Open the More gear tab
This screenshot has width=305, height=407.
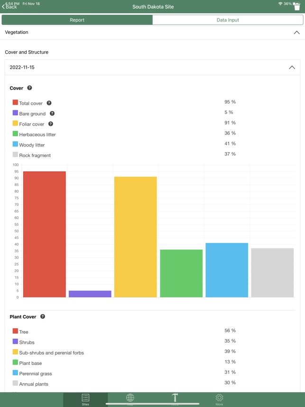pyautogui.click(x=219, y=399)
